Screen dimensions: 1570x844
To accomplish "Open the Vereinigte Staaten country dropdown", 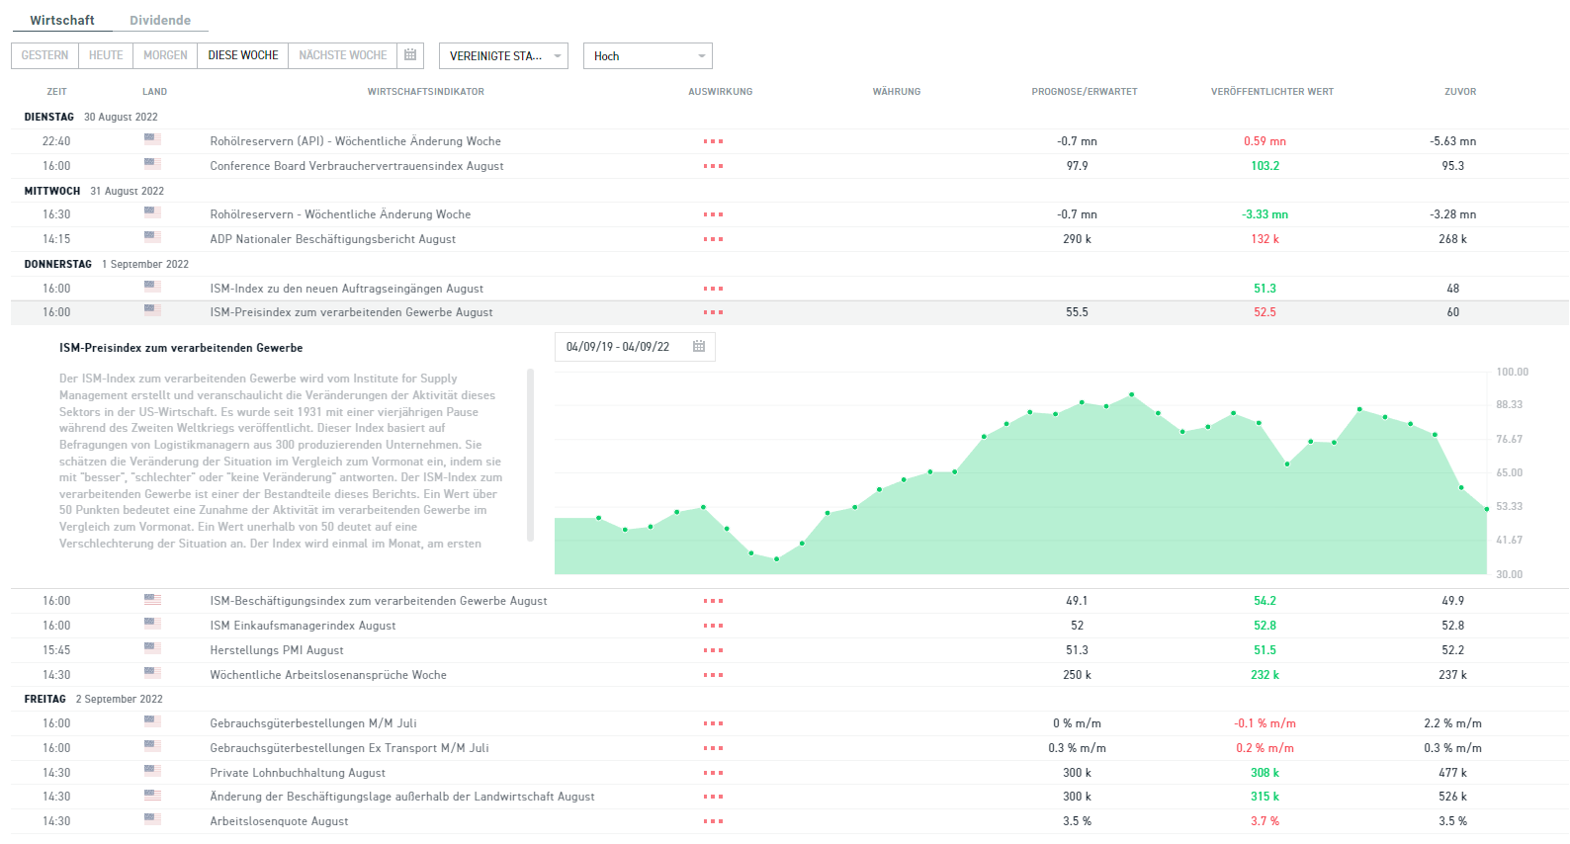I will [x=503, y=56].
